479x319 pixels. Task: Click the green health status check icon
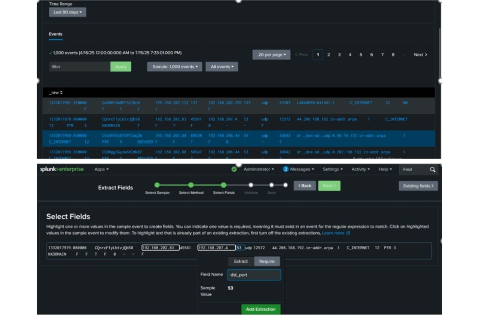pos(234,169)
